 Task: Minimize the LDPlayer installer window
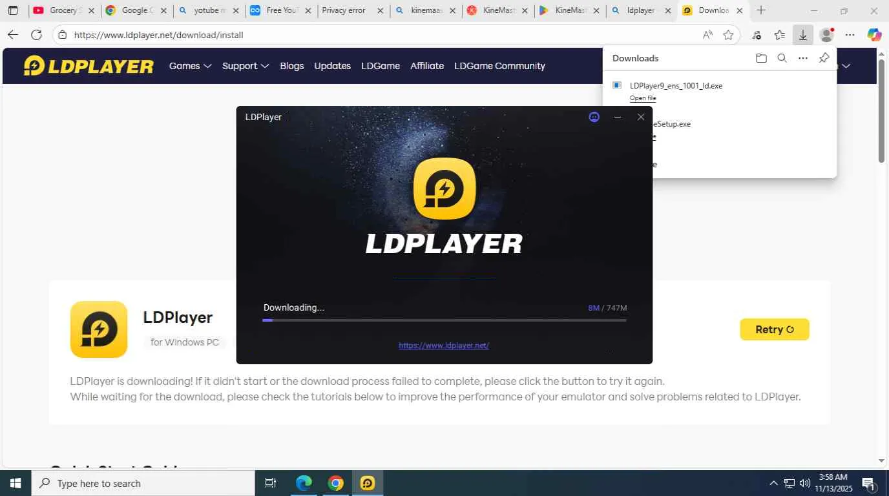tap(618, 117)
